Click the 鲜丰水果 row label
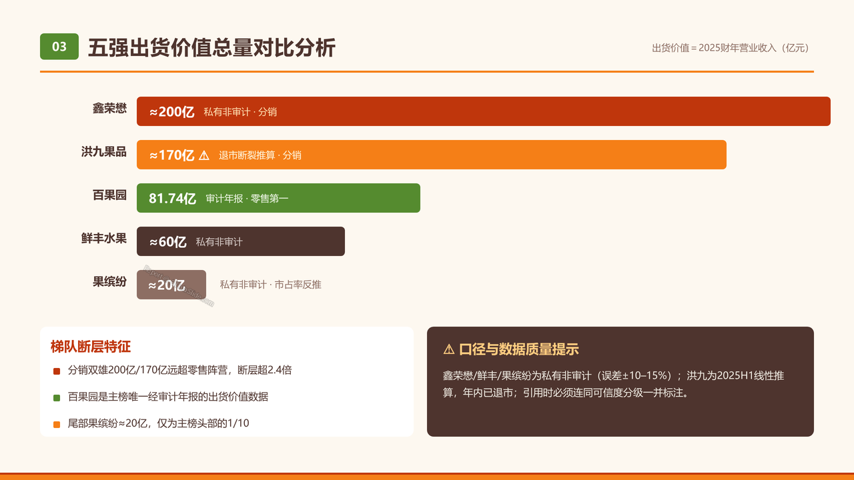Screen dimensions: 854x480 pos(104,238)
